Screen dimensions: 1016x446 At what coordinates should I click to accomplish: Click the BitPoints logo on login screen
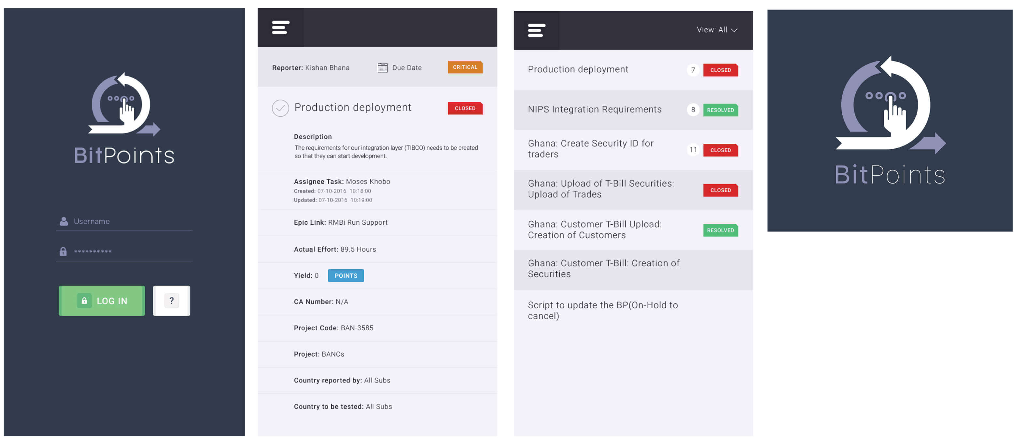coord(124,118)
